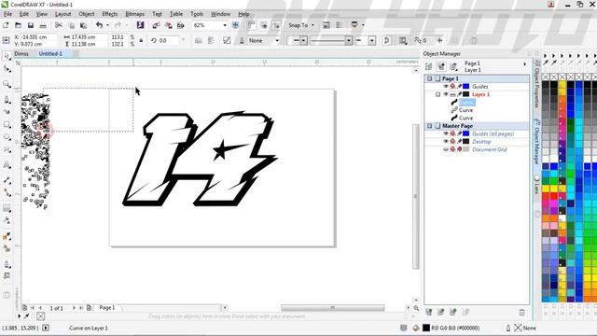
Task: Click the New Layer icon at panel bottom
Action: click(x=429, y=313)
